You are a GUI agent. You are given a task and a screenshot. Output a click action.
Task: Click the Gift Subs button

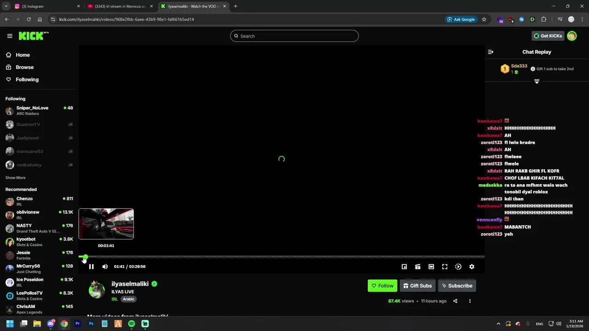click(x=417, y=286)
